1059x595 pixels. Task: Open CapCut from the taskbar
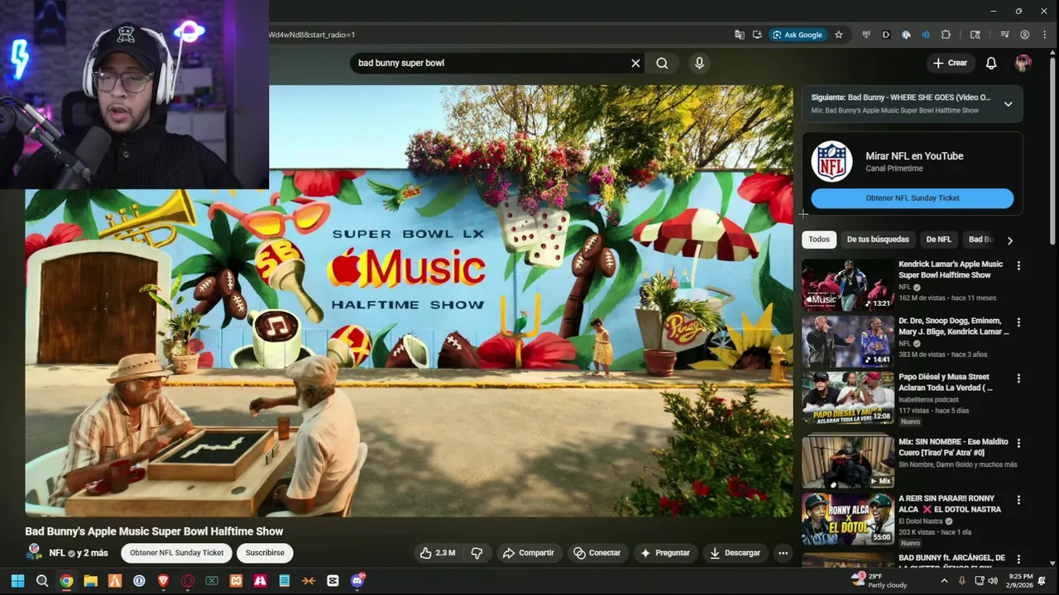point(333,581)
